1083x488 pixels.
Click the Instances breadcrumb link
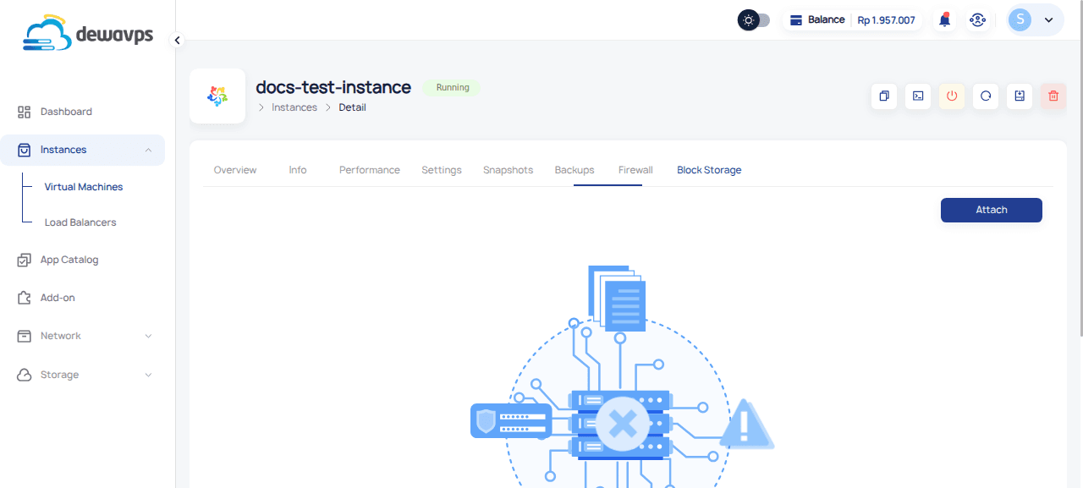tap(294, 107)
